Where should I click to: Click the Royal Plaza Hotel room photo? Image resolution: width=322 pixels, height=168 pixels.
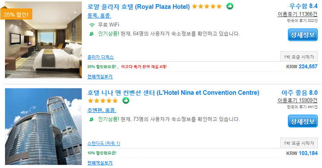(43, 40)
